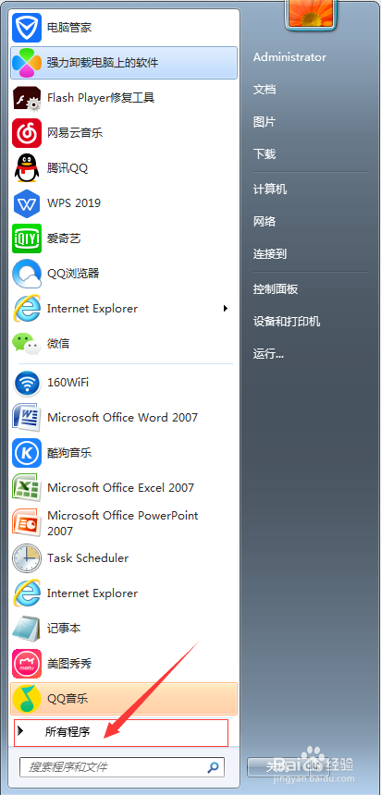This screenshot has width=381, height=795.
Task: Open the 网易云音乐 red icon
Action: [27, 133]
